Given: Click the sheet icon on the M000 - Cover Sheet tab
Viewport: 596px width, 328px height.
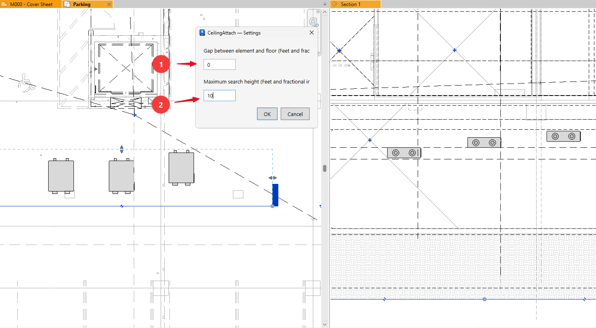Looking at the screenshot, I should (4, 4).
